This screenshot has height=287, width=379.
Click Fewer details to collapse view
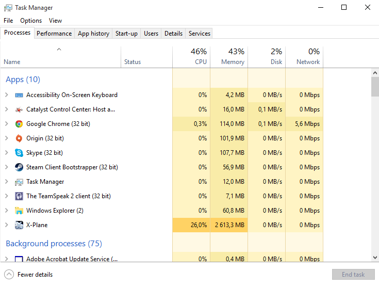point(28,275)
